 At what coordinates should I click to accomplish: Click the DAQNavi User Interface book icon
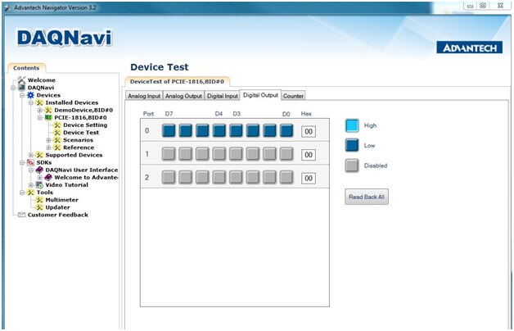coord(39,170)
